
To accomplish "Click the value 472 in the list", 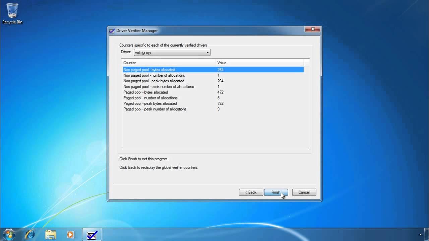I will pos(220,92).
